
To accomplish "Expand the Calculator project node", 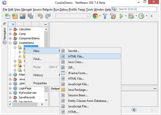I will pos(10,29).
